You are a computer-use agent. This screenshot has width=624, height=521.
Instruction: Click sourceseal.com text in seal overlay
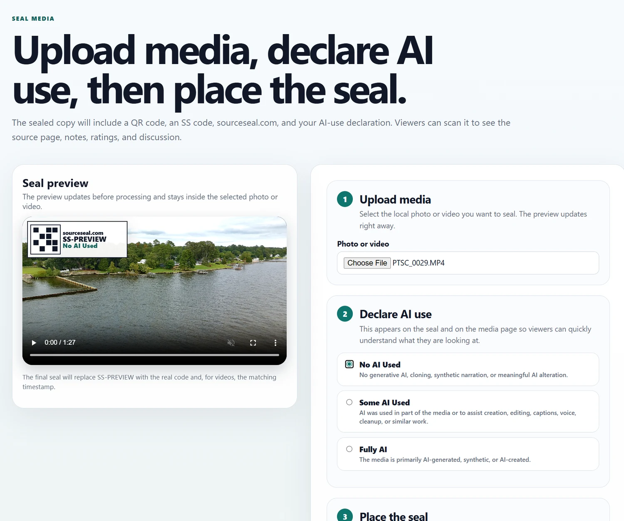pyautogui.click(x=83, y=233)
